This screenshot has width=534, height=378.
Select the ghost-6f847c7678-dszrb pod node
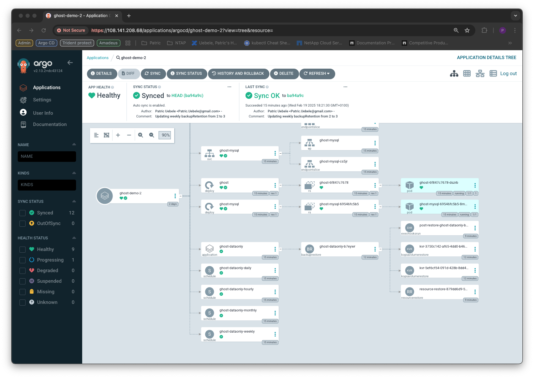[440, 185]
